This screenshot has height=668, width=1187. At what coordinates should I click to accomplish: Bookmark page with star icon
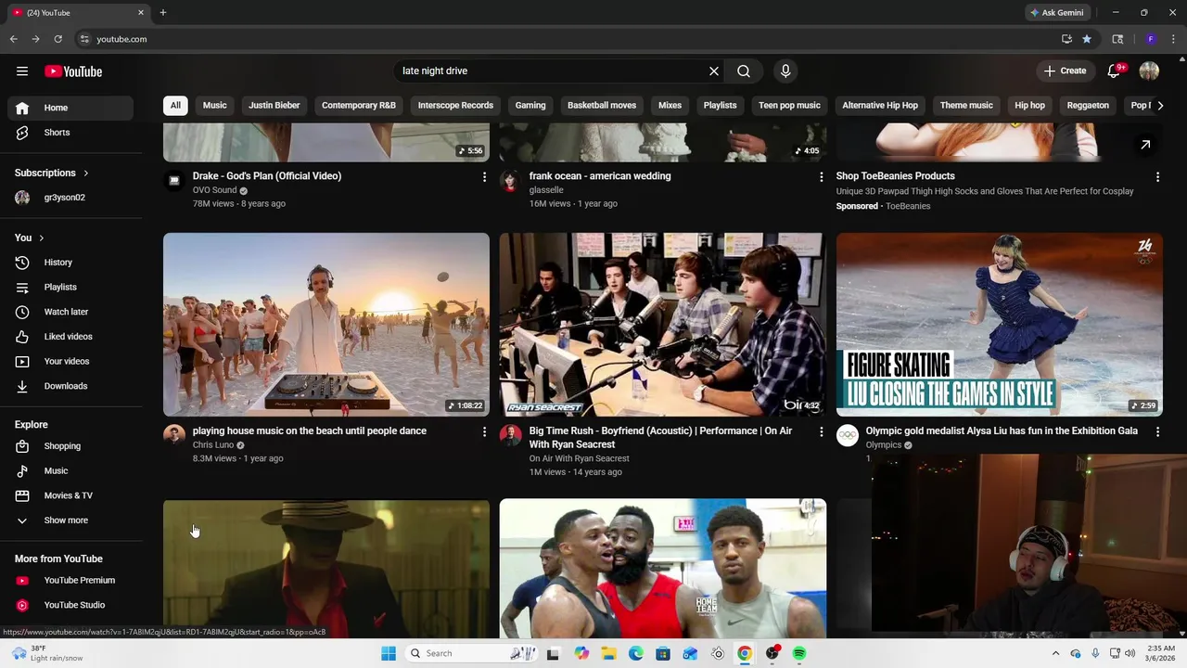[x=1087, y=39]
